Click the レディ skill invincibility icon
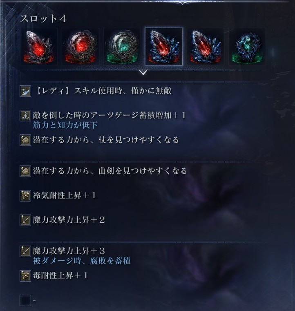 click(x=25, y=91)
